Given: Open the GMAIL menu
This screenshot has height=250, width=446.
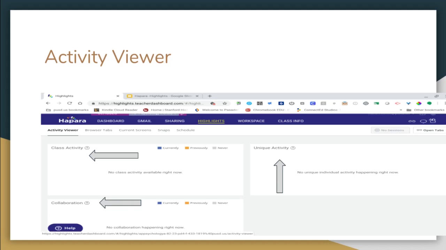Looking at the screenshot, I should tap(144, 121).
